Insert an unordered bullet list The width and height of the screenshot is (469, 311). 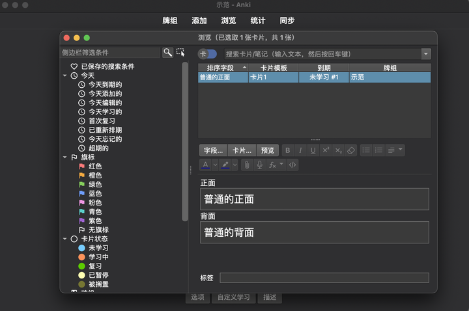click(366, 150)
